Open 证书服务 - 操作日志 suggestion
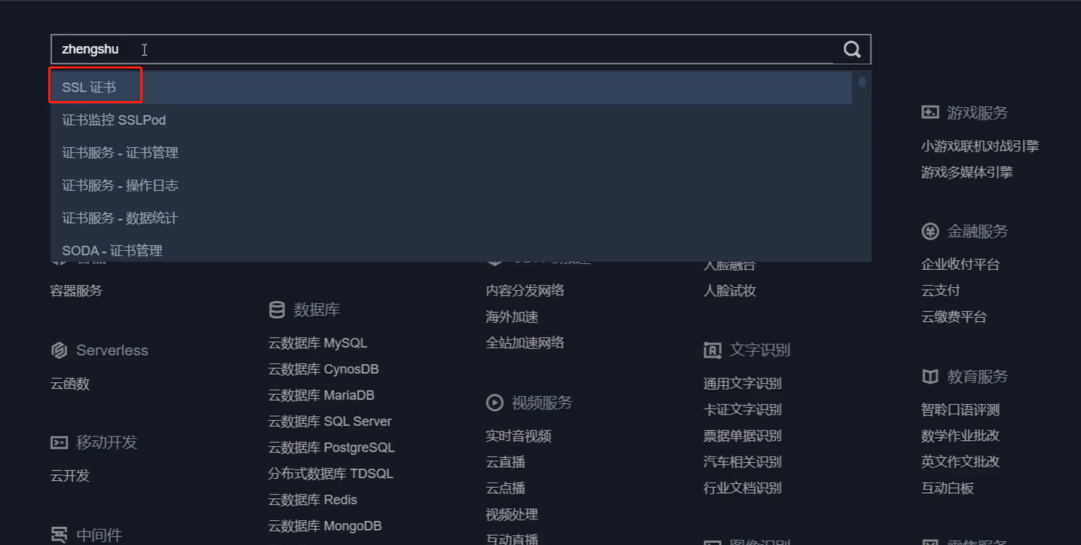The width and height of the screenshot is (1081, 545). [452, 185]
